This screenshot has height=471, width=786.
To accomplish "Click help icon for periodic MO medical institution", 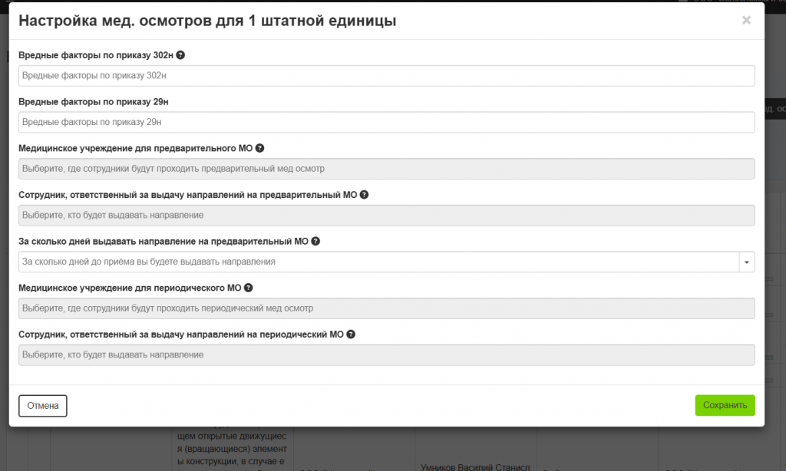I will [x=248, y=288].
